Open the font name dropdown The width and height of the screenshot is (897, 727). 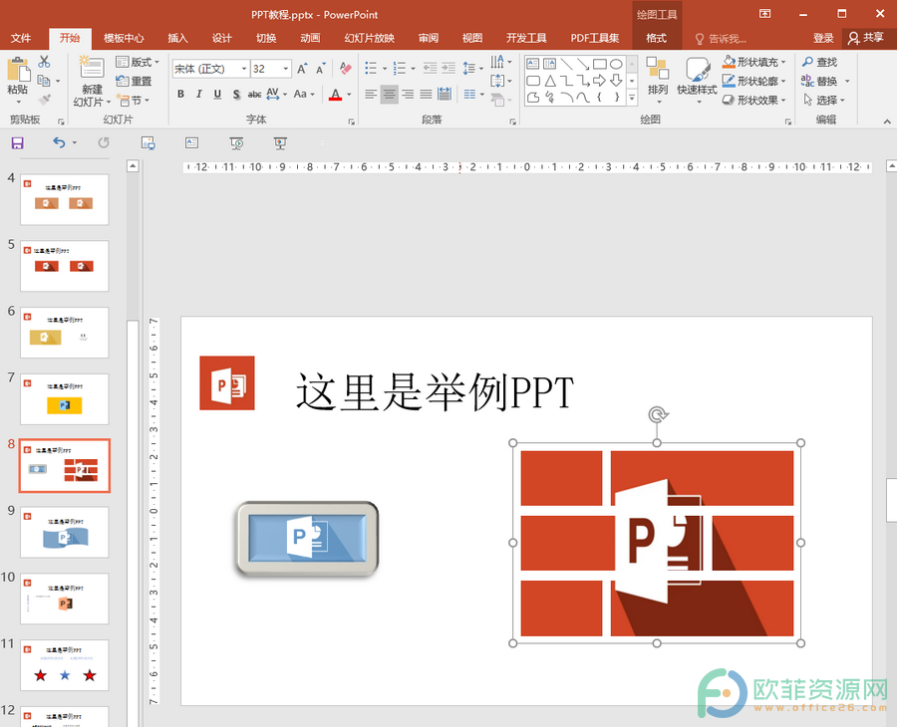(x=244, y=69)
